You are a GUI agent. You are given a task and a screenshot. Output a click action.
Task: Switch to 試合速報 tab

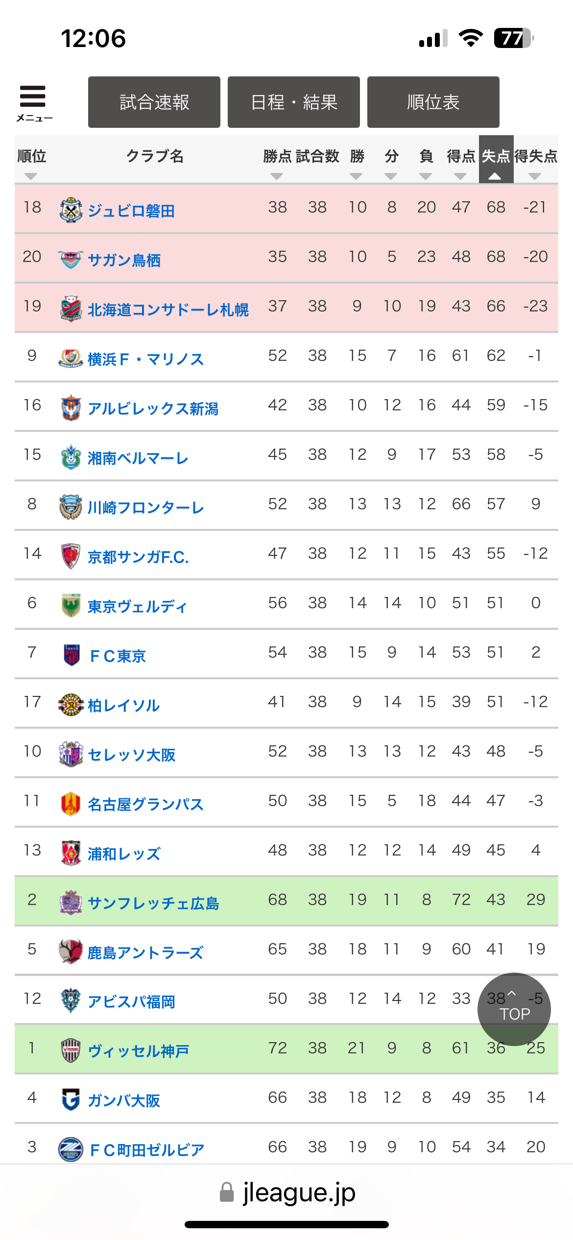[154, 102]
